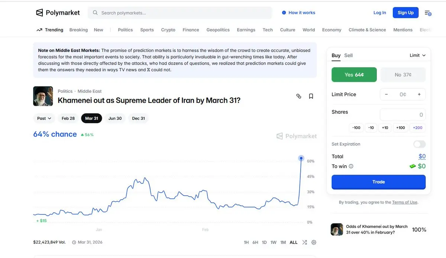Open chart settings gear icon
This screenshot has width=446, height=258.
click(314, 242)
